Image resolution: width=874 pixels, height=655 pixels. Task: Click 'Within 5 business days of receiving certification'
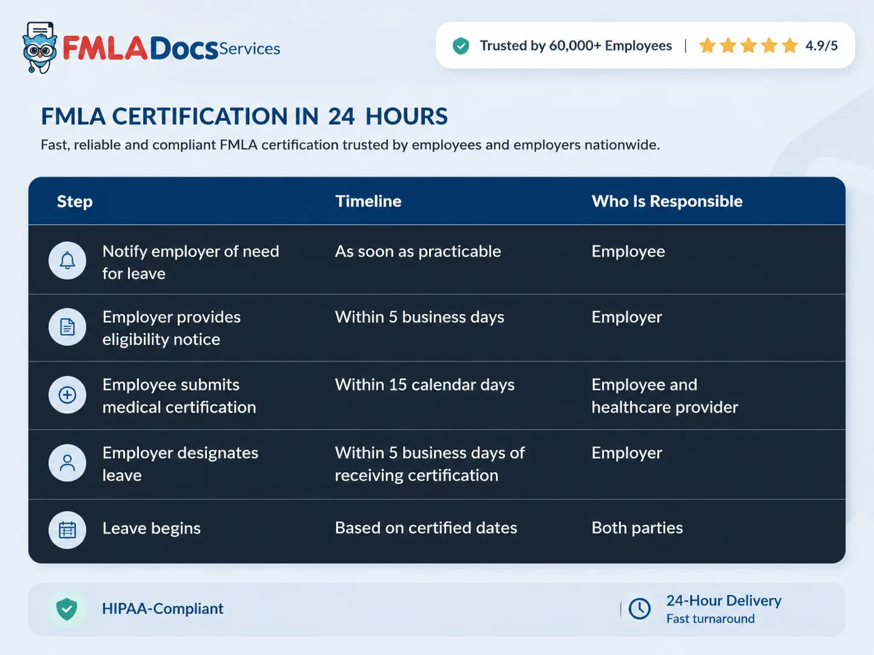430,464
